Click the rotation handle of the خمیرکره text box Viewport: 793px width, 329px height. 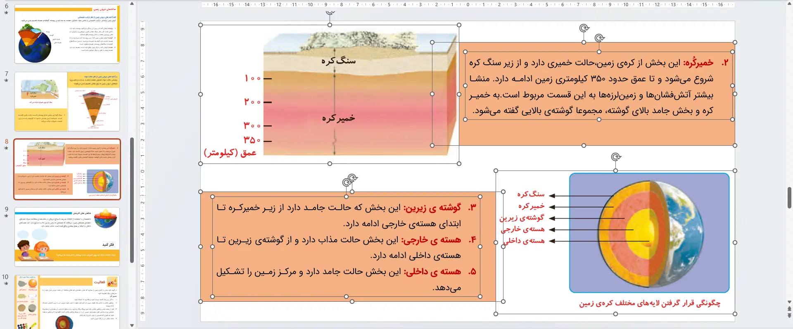tap(599, 38)
